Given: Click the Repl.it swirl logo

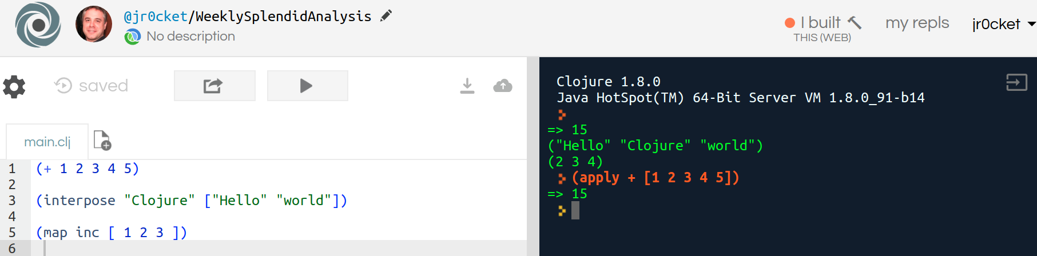Looking at the screenshot, I should click(x=38, y=25).
